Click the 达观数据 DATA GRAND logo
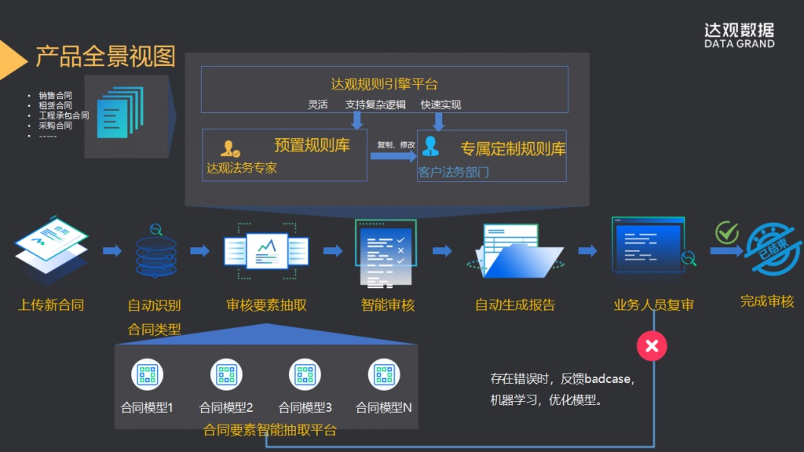The height and width of the screenshot is (452, 804). (739, 35)
